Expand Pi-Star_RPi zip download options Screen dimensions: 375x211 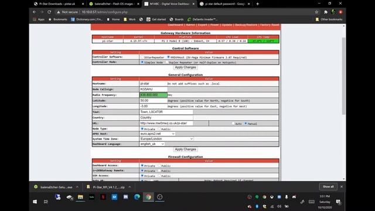129,187
